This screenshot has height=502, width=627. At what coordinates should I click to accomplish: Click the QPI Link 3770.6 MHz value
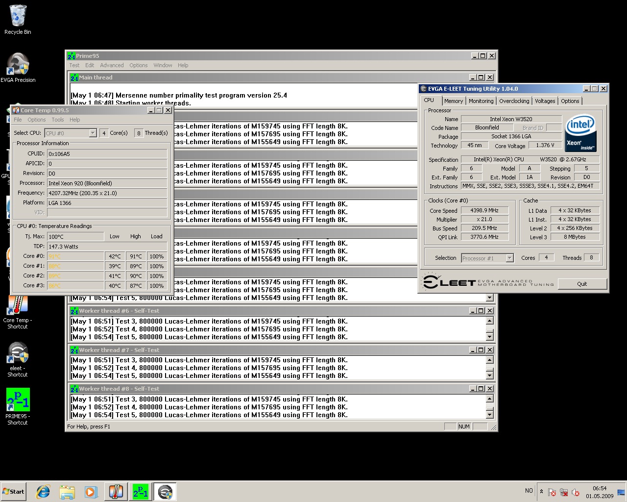484,237
